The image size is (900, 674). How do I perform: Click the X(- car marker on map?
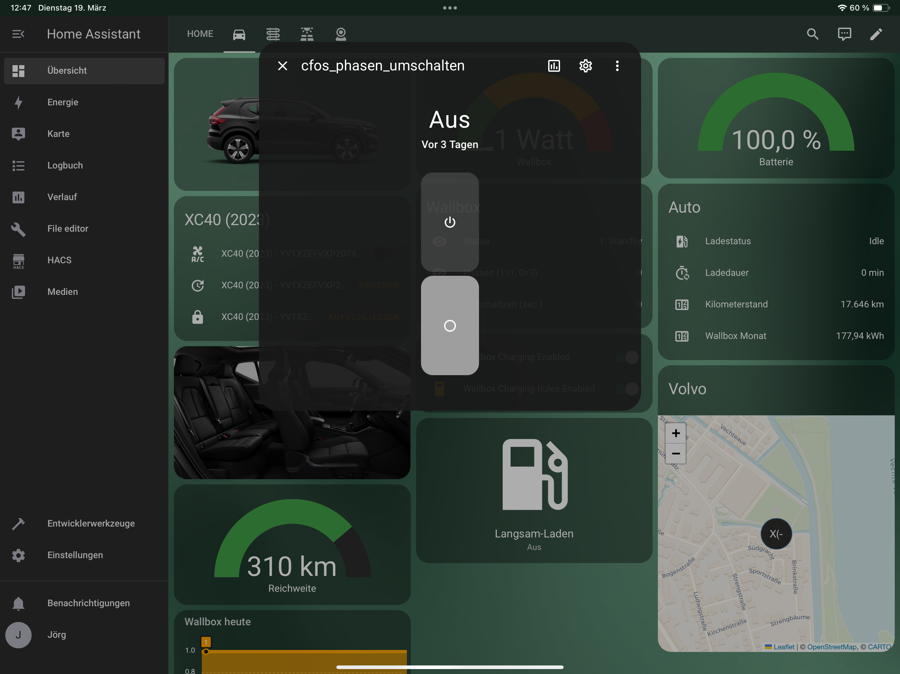[x=776, y=534]
